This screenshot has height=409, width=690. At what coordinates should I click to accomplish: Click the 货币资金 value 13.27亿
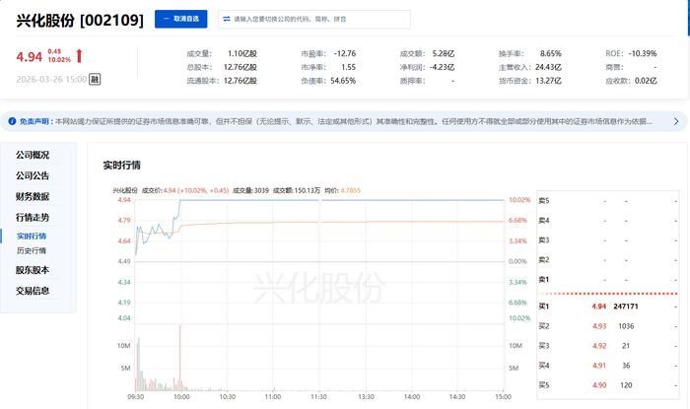coord(548,81)
